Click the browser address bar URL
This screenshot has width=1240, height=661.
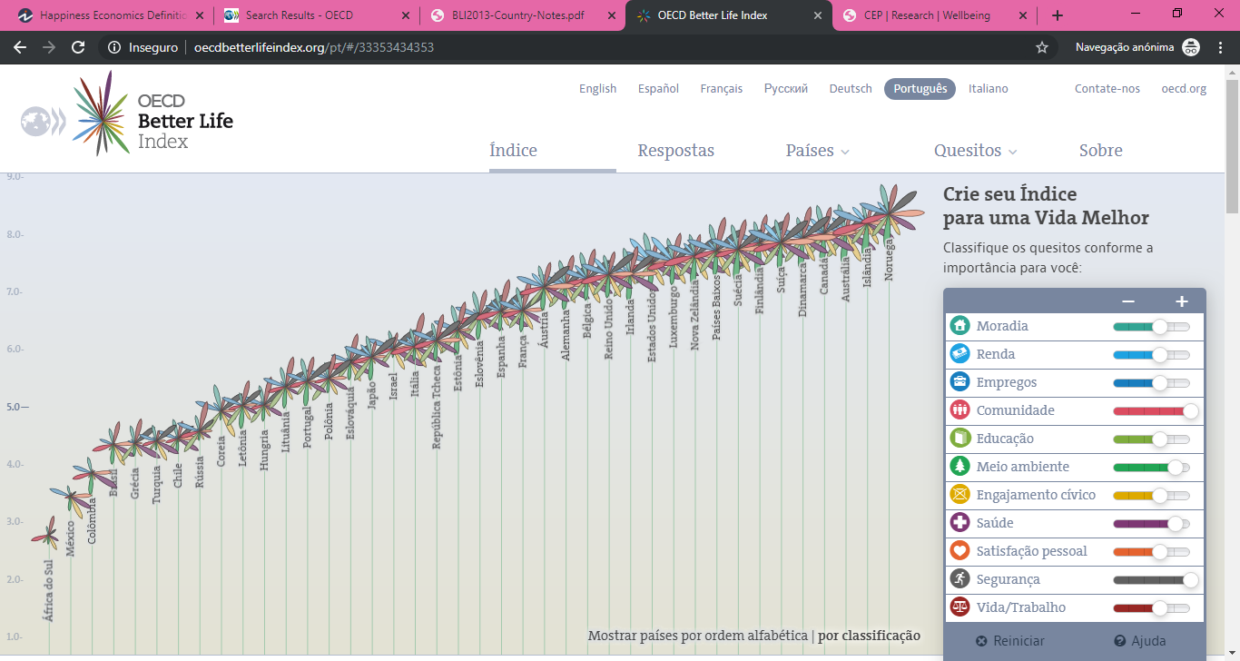[x=314, y=47]
